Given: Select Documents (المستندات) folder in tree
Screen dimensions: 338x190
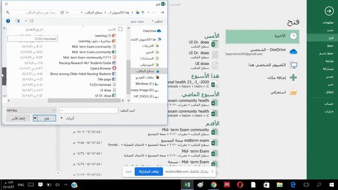Looking at the screenshot, I should pyautogui.click(x=149, y=58).
